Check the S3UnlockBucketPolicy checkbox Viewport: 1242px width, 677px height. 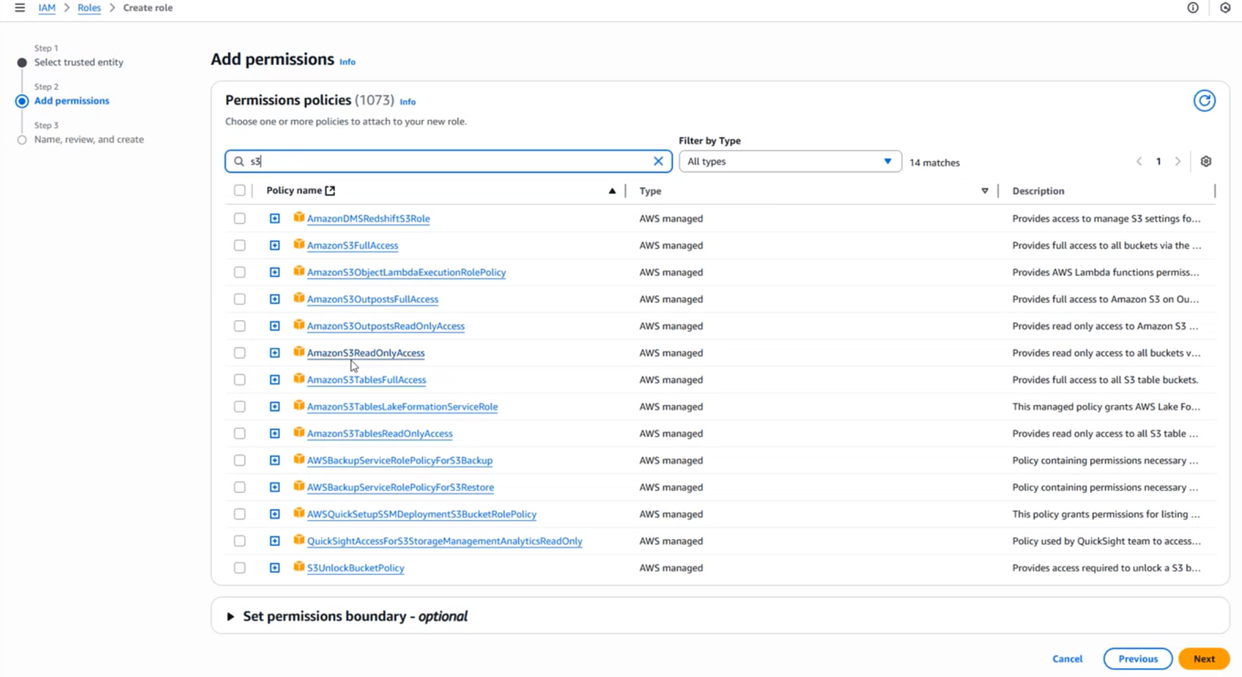tap(240, 568)
